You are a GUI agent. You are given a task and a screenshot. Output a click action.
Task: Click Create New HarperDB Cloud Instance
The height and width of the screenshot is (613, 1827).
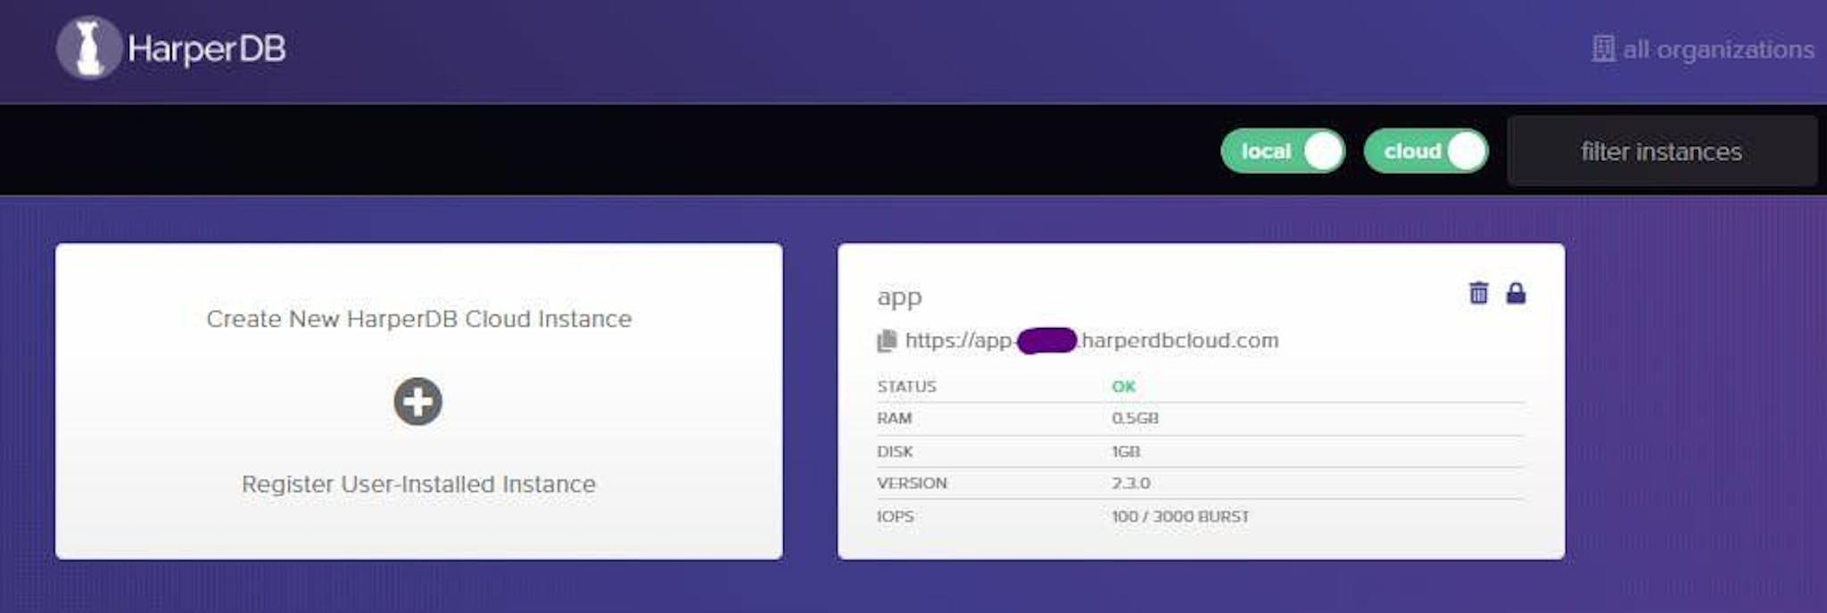pos(418,319)
